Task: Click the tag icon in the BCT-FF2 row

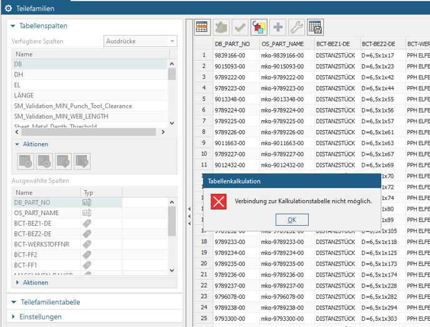Action: click(x=87, y=254)
